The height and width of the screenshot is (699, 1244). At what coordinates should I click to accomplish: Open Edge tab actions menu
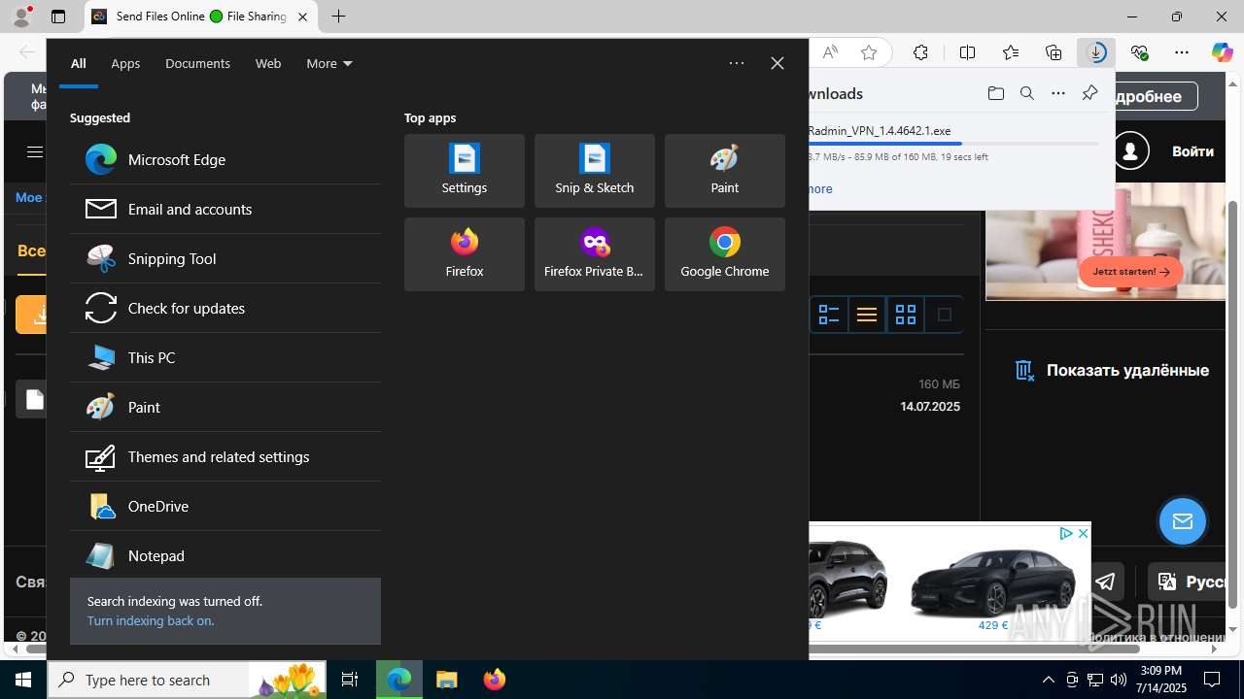[x=58, y=17]
